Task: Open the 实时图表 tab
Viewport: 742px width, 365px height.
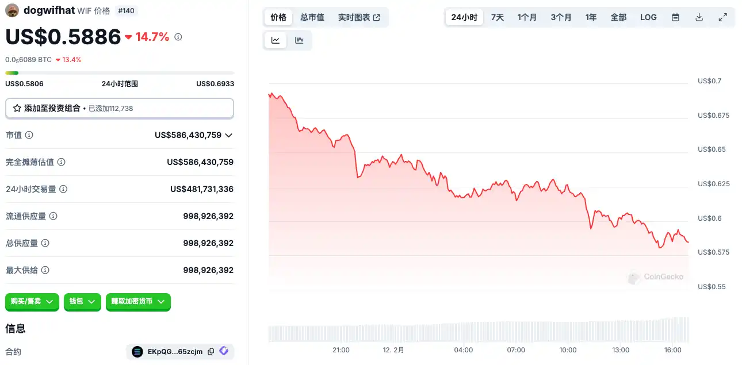Action: tap(359, 17)
